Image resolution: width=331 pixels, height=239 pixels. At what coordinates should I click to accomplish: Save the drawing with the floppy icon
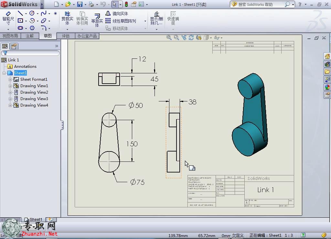[80, 4]
